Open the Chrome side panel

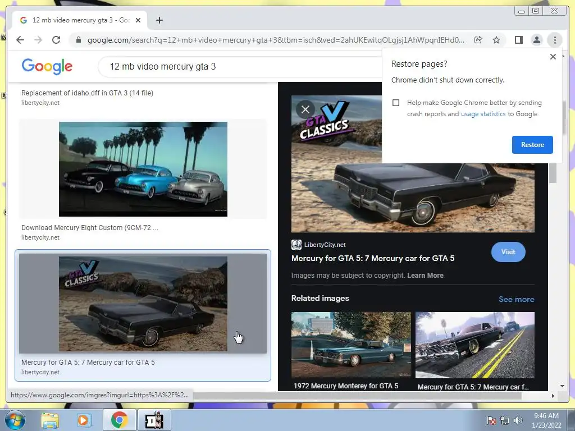click(518, 40)
